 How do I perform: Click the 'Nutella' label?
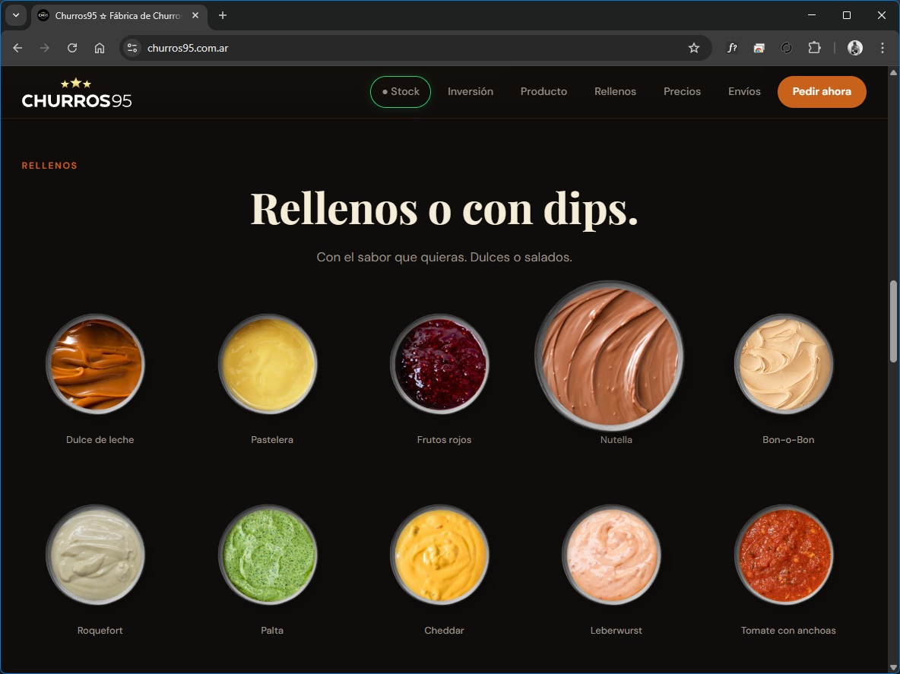[616, 440]
